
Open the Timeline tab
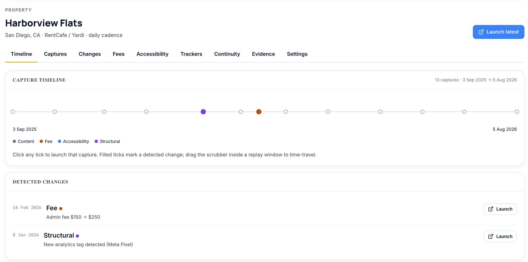tap(21, 54)
